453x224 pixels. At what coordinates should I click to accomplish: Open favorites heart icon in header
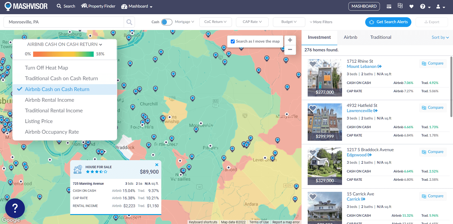click(411, 7)
